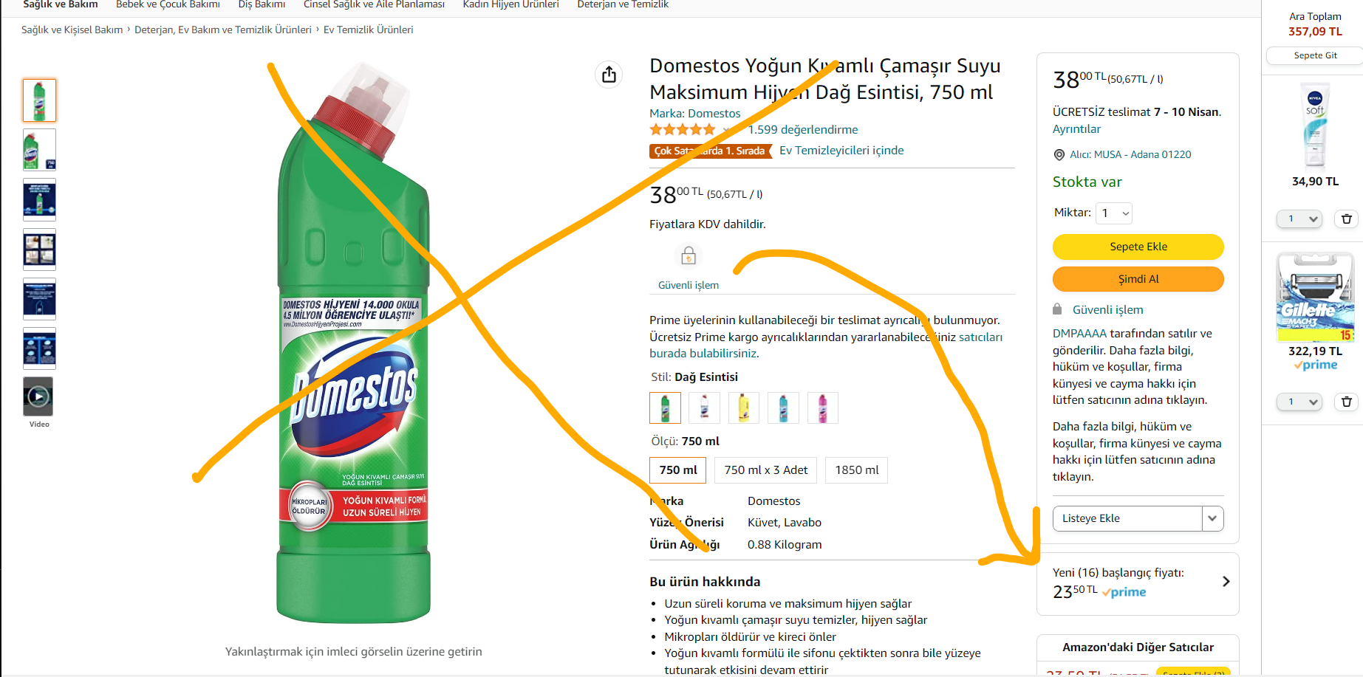Open the Nivea Soft quantity dropdown in the cart sidebar

coord(1299,219)
